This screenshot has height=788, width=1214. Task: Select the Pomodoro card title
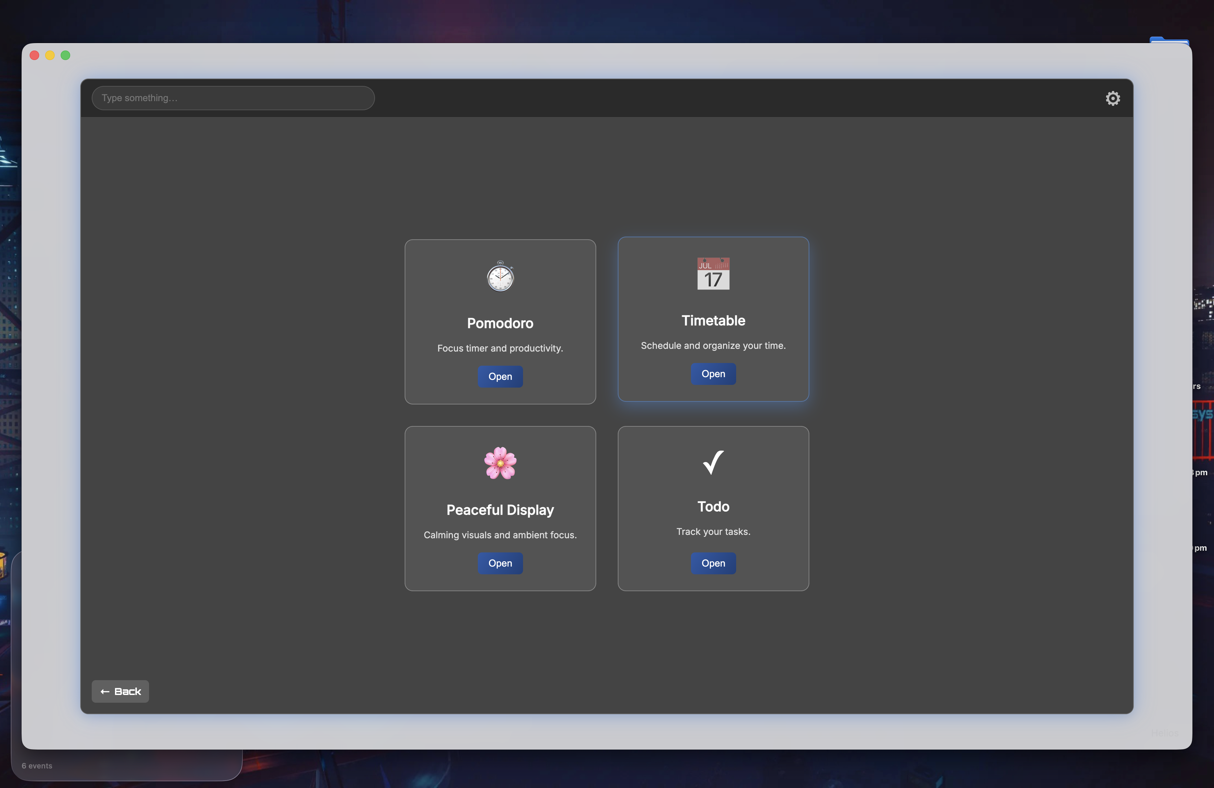(500, 323)
